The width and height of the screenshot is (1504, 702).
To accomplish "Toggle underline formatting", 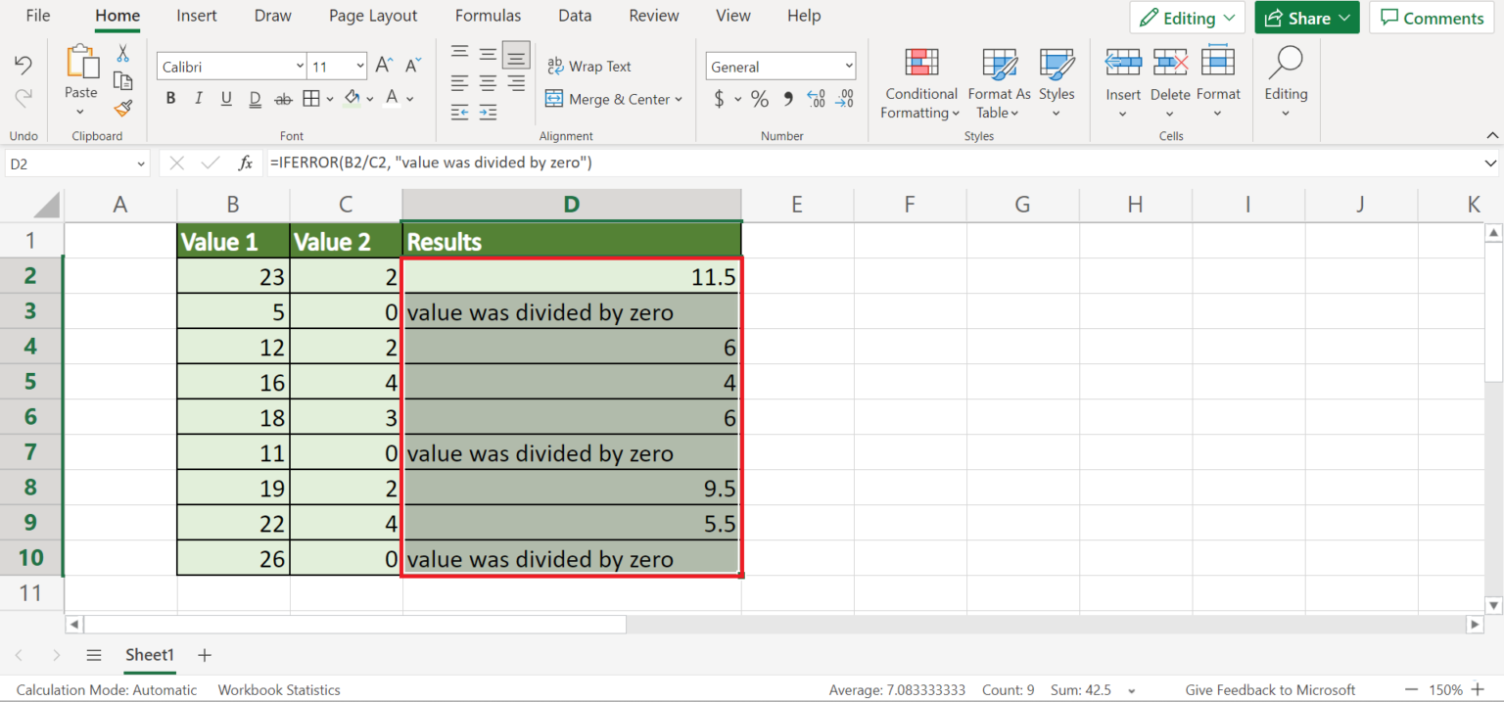I will (225, 97).
